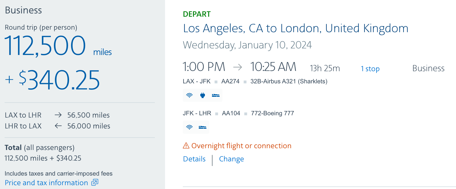Click the WiFi icon for the LAX-JFK segment

pyautogui.click(x=189, y=95)
